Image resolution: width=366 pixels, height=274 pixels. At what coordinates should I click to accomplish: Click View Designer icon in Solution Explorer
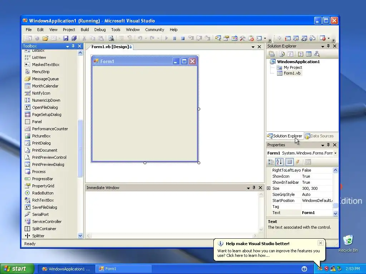(308, 54)
